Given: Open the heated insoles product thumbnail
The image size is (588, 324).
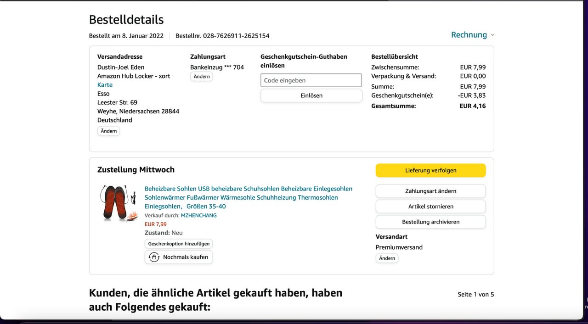Looking at the screenshot, I should click(x=119, y=203).
